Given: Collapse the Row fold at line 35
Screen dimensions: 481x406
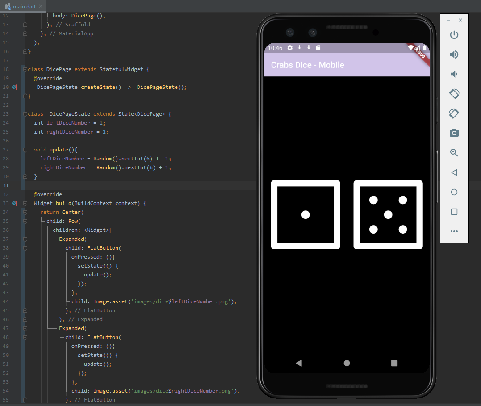Looking at the screenshot, I should click(25, 221).
